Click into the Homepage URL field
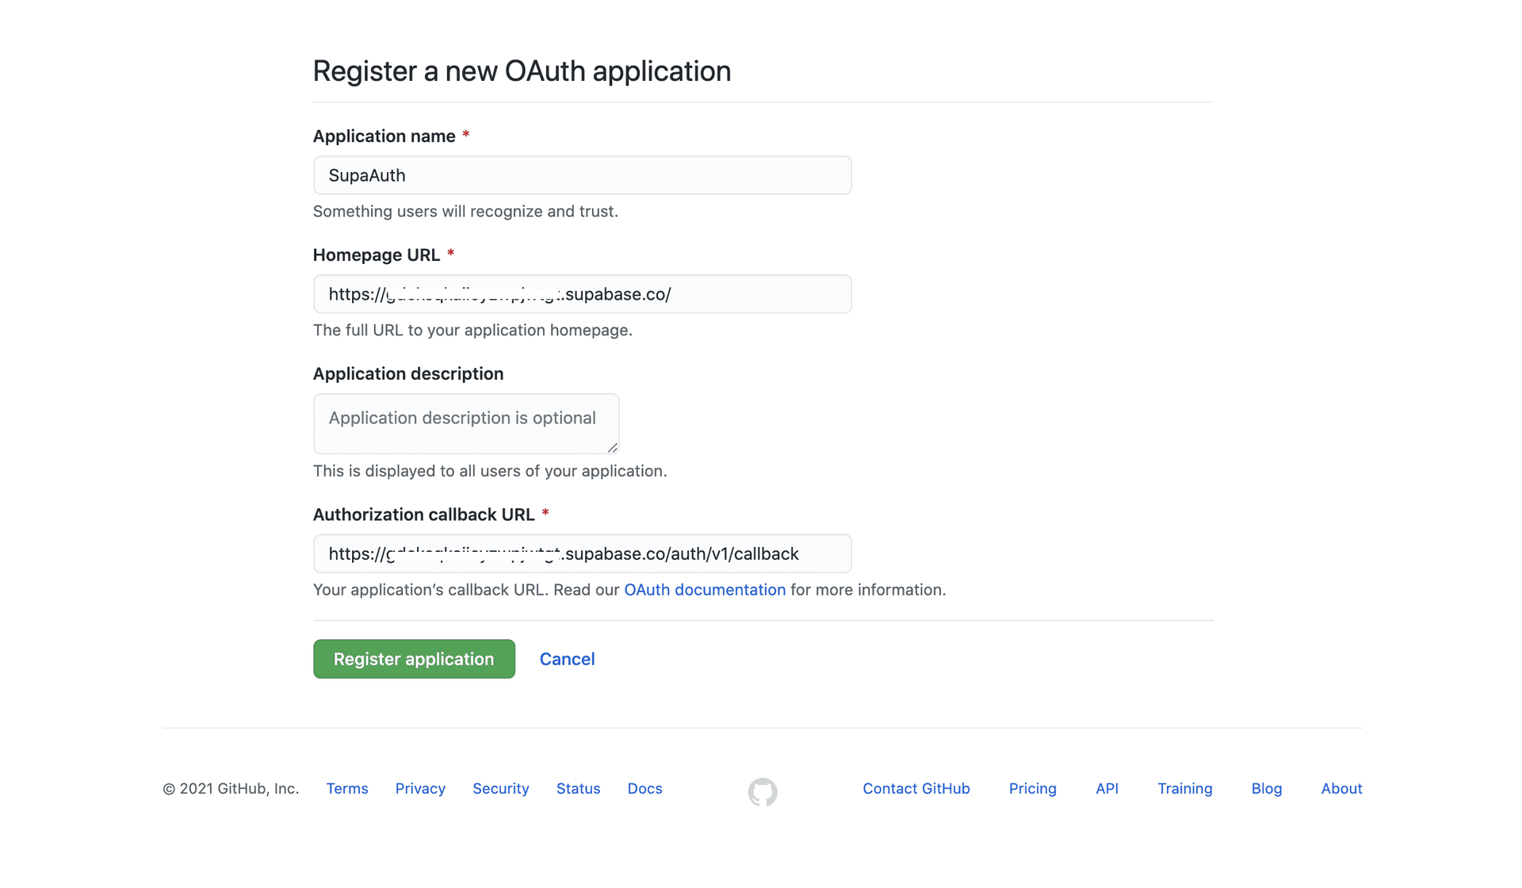Viewport: 1522px width, 888px height. pos(582,294)
